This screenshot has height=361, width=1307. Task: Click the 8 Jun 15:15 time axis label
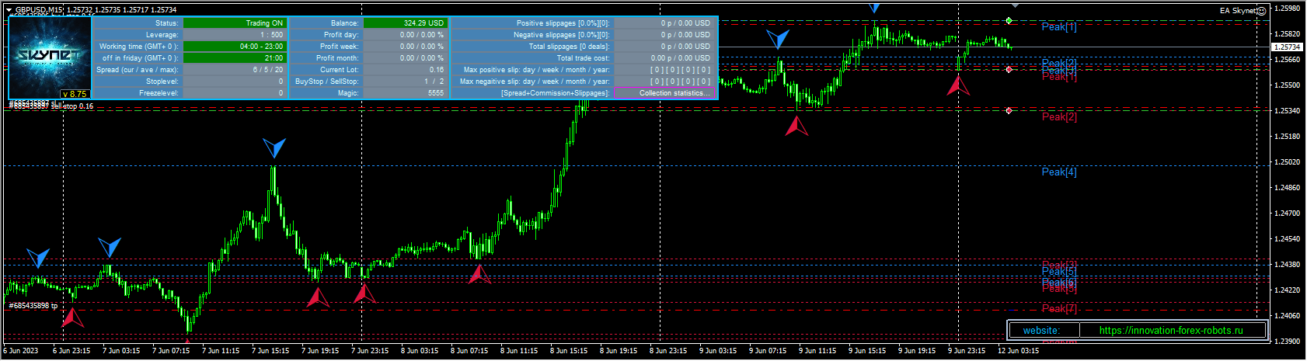(570, 351)
